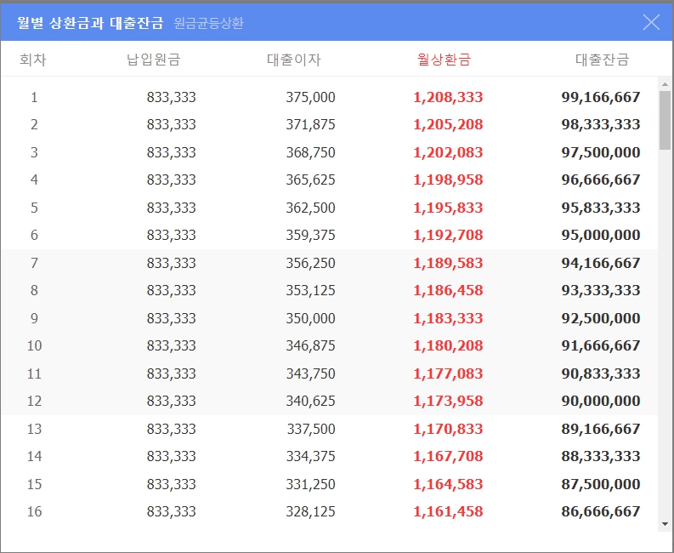Click the 대출잔금 column header
The image size is (674, 553).
(603, 60)
